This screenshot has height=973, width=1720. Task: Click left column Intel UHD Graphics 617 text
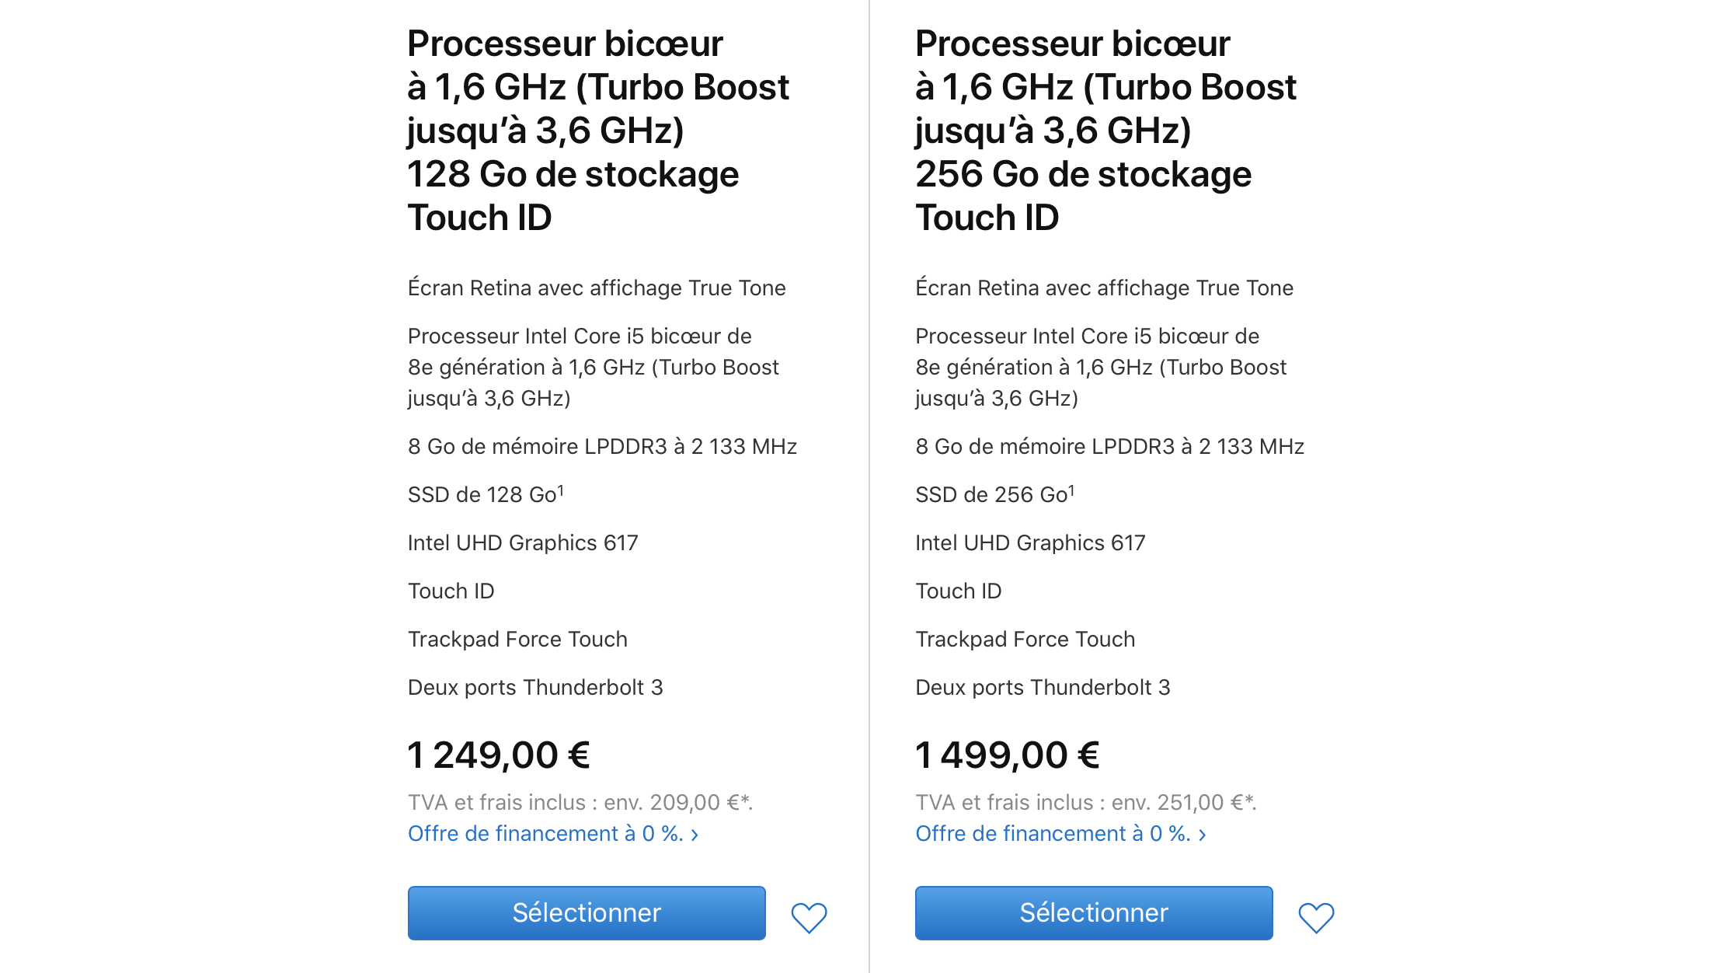click(x=523, y=542)
